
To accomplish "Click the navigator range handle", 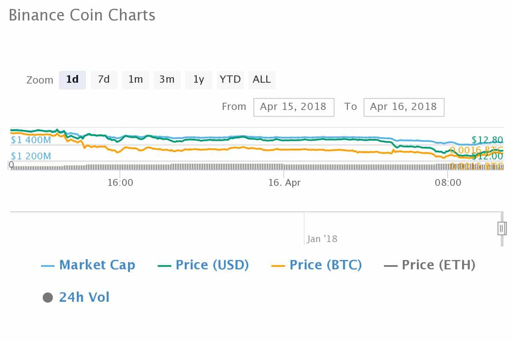I will (502, 228).
